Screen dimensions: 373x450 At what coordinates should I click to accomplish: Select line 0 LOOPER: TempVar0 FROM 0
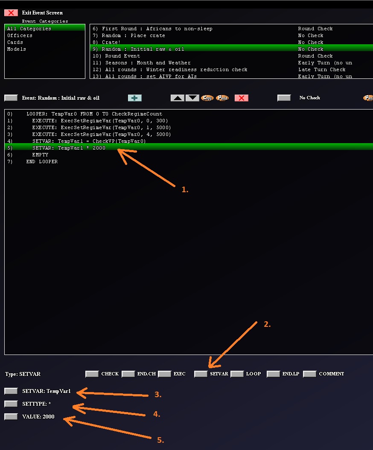(189, 114)
